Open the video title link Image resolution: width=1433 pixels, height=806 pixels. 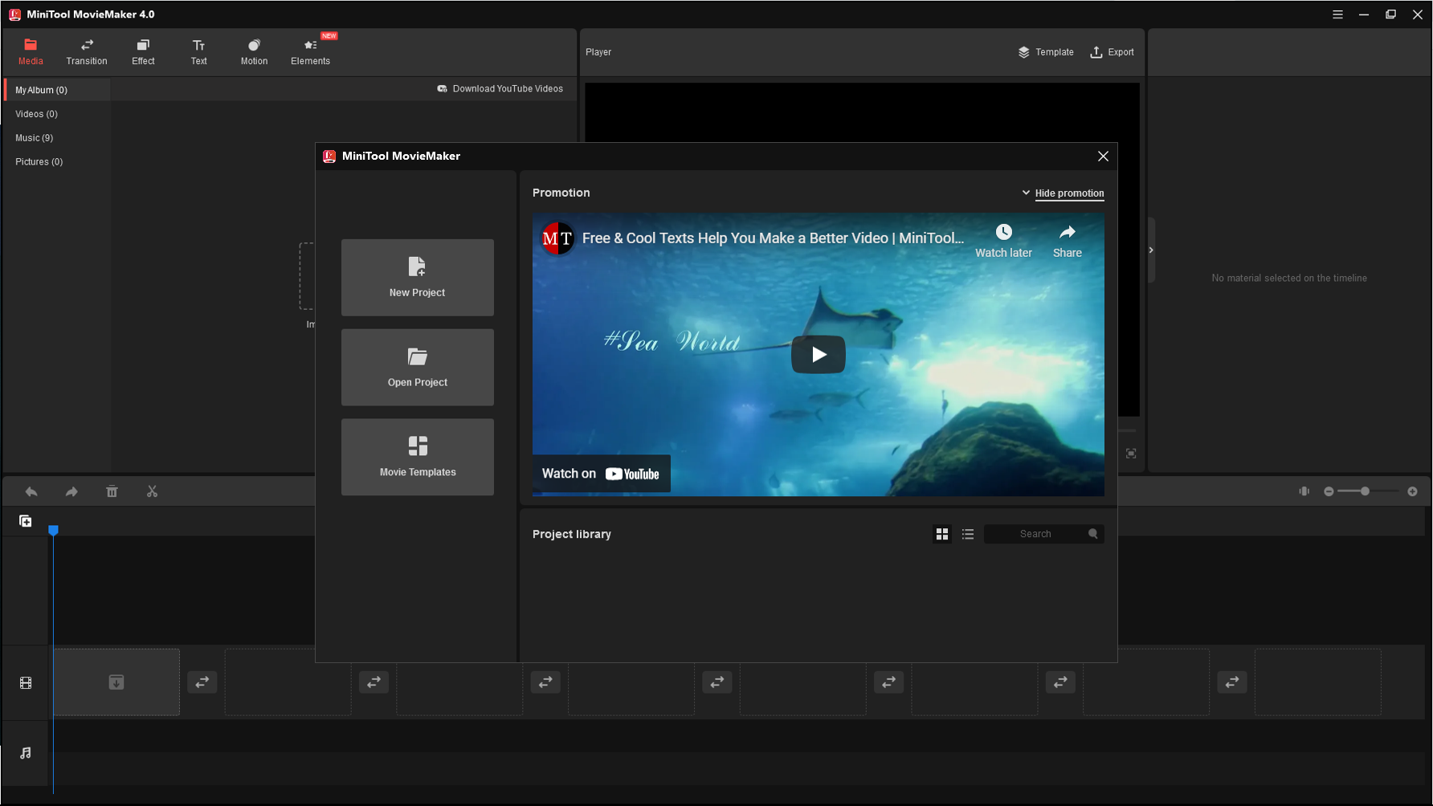click(x=773, y=238)
